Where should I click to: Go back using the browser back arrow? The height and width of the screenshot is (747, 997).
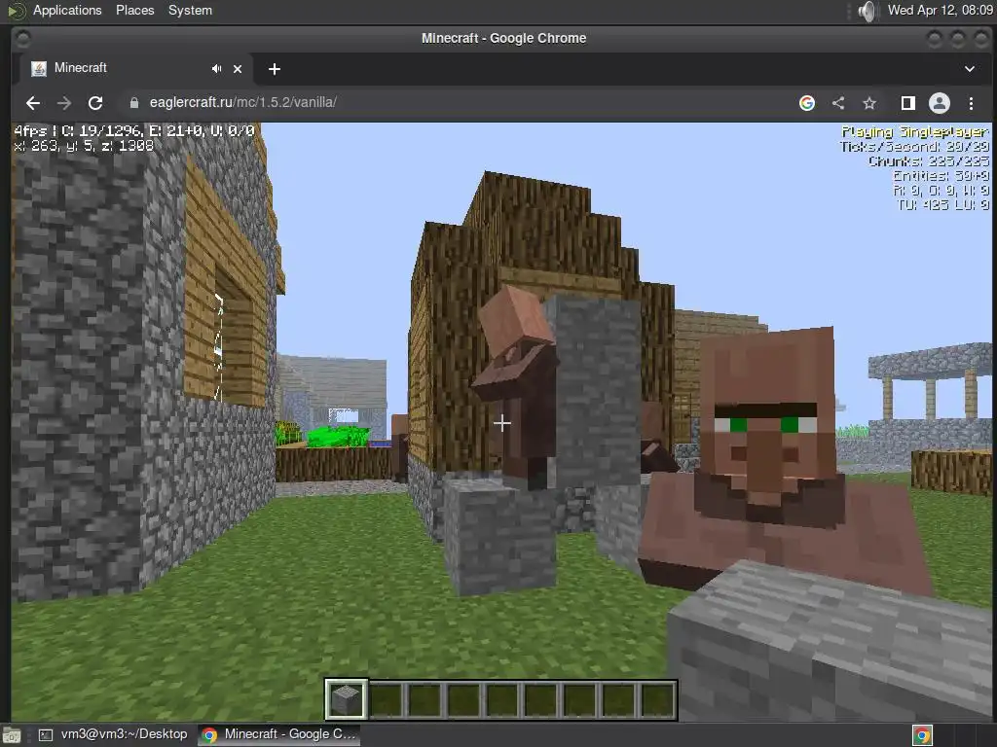(33, 103)
